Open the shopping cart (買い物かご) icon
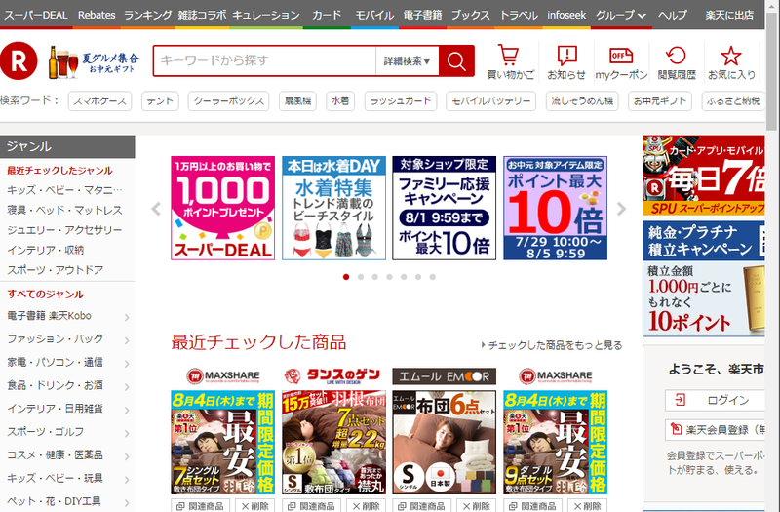The width and height of the screenshot is (780, 512). [510, 61]
